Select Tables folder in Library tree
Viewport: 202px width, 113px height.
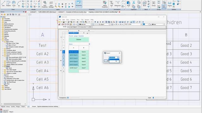click(x=6, y=86)
